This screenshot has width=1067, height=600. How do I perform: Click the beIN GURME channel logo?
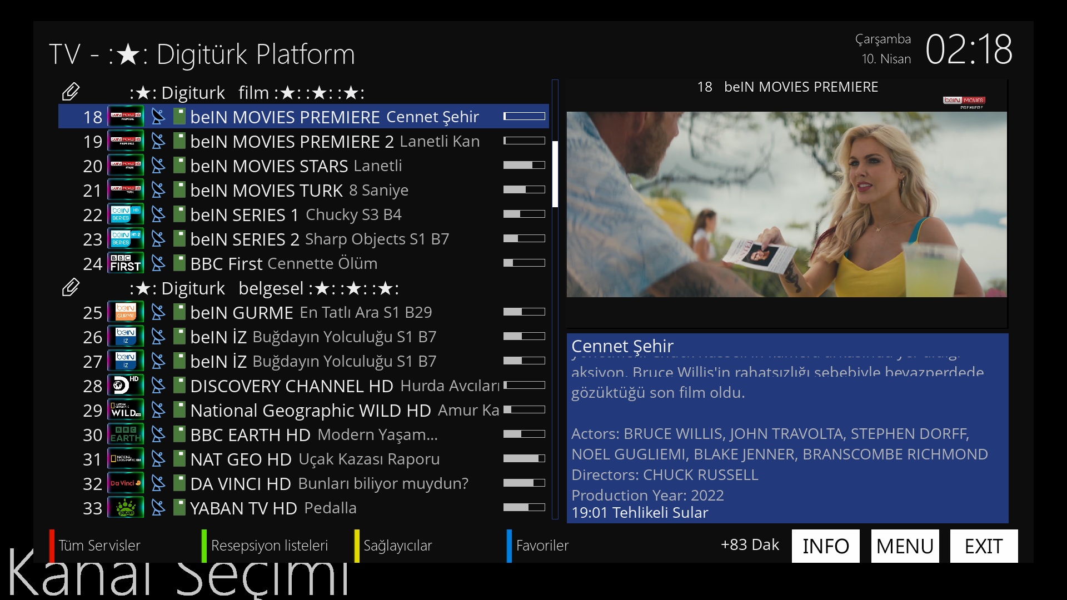(126, 312)
